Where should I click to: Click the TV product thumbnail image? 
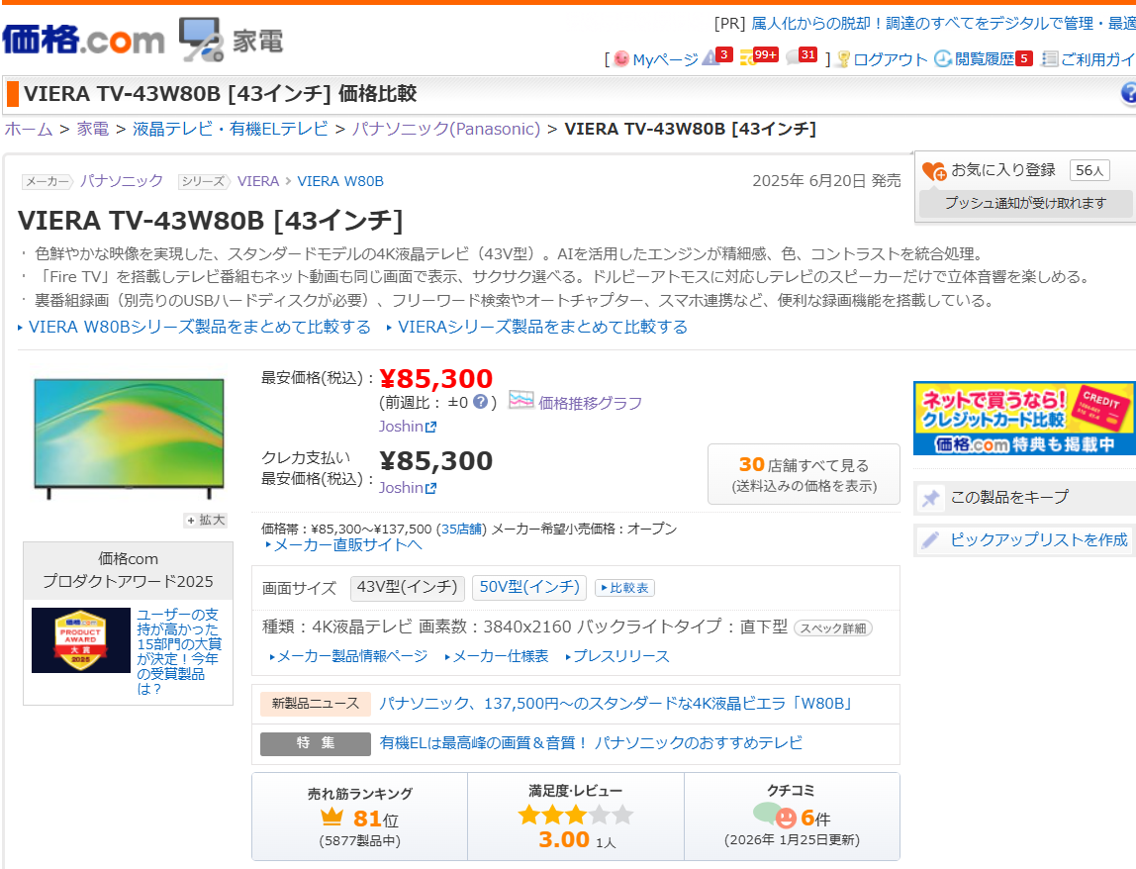click(124, 436)
